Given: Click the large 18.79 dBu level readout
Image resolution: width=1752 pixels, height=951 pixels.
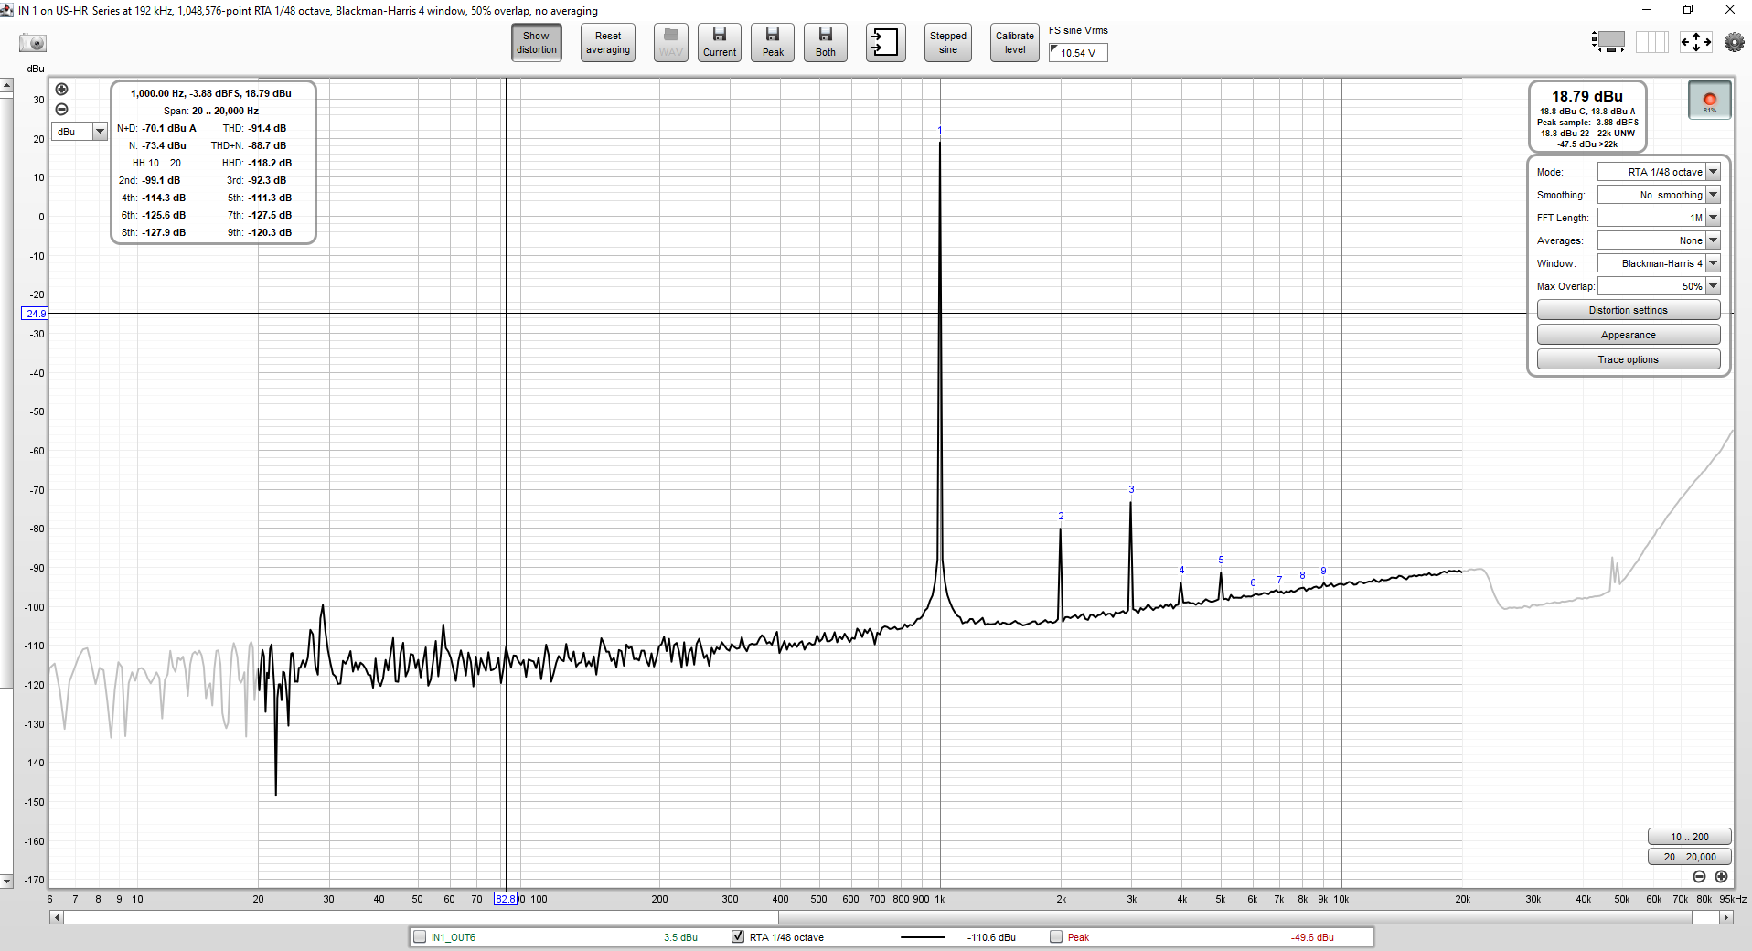Looking at the screenshot, I should coord(1587,96).
